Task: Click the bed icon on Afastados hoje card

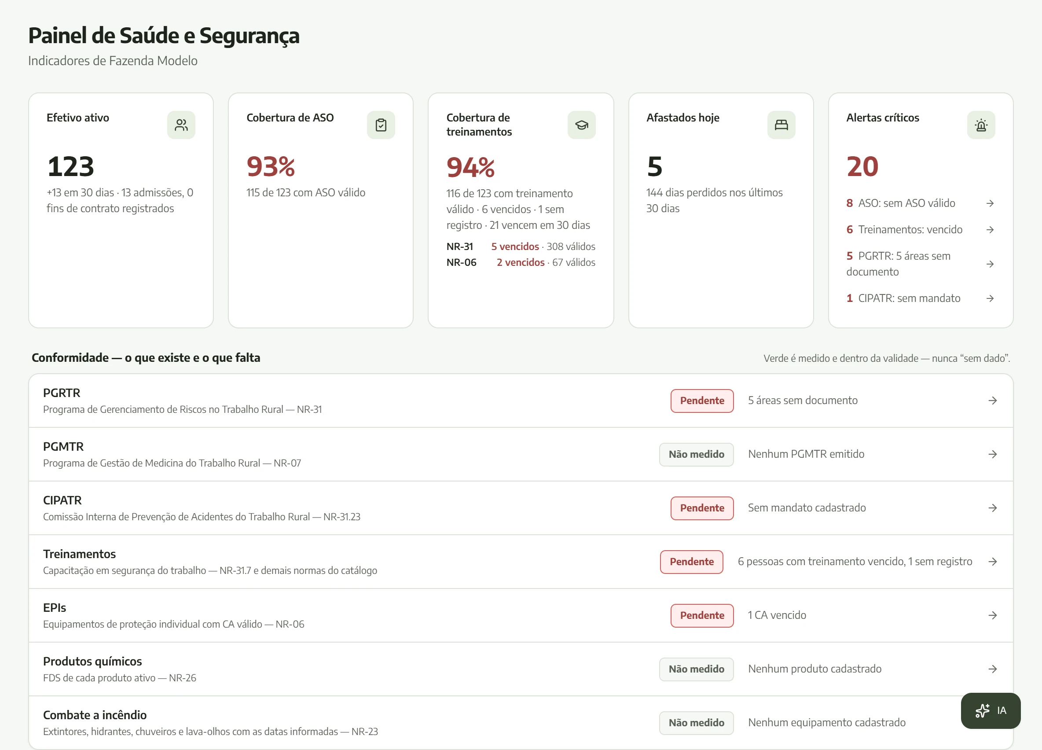Action: pyautogui.click(x=781, y=125)
